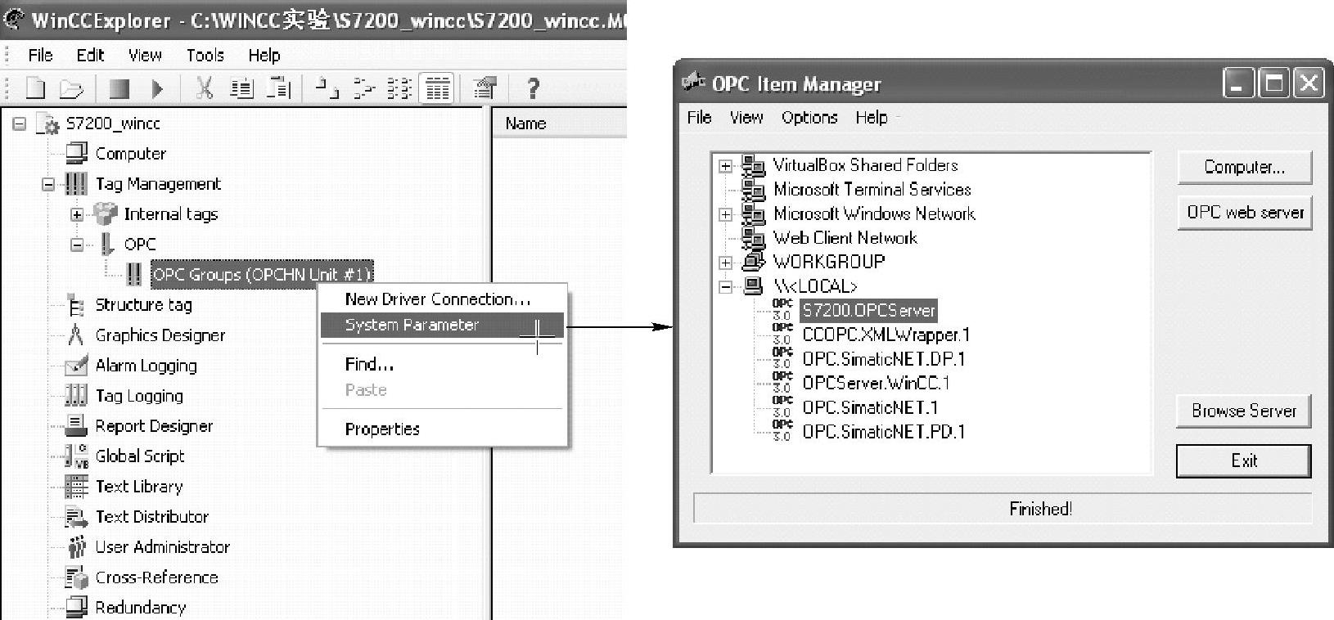The width and height of the screenshot is (1334, 620).
Task: Click the Copy toolbar icon
Action: pos(241,88)
